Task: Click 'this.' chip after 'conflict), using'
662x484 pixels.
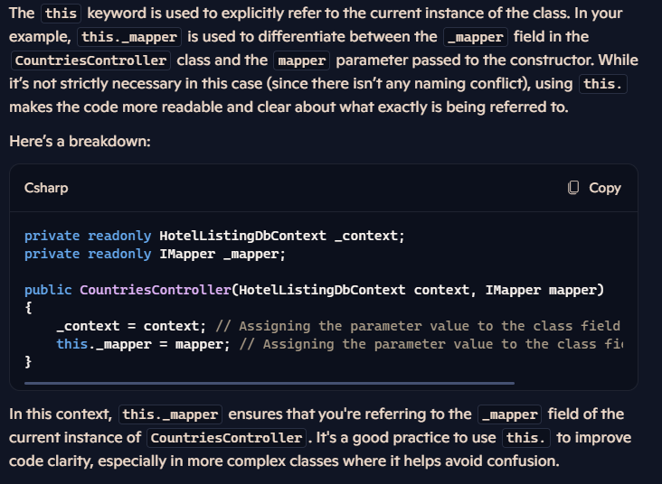Action: (603, 84)
